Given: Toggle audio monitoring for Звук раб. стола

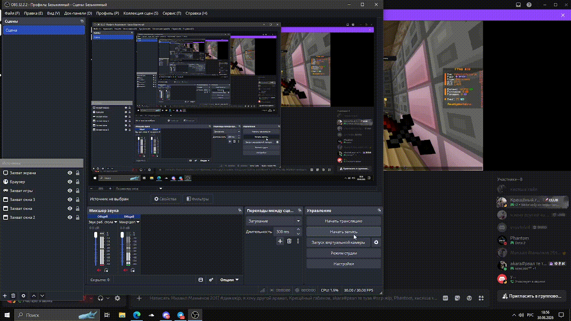Looking at the screenshot, I should click(106, 270).
